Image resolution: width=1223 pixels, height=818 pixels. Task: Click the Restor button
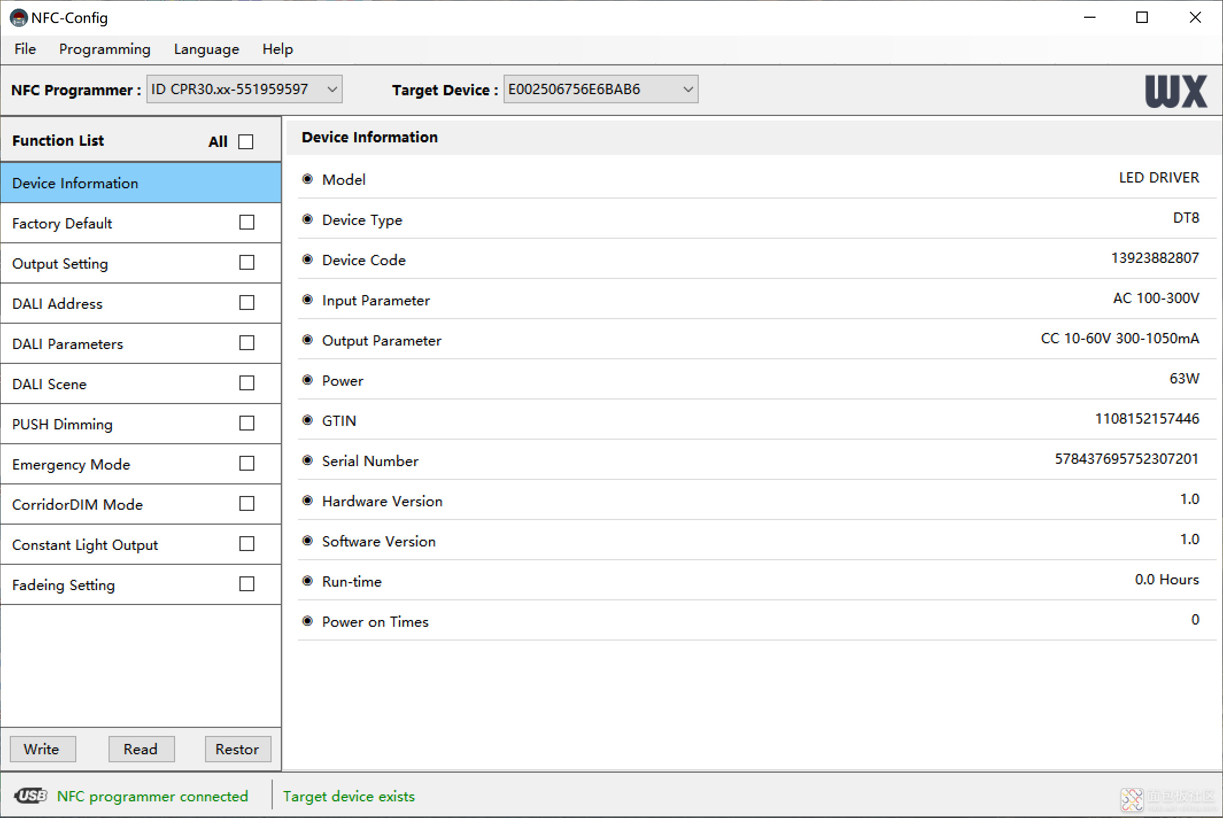(x=238, y=749)
